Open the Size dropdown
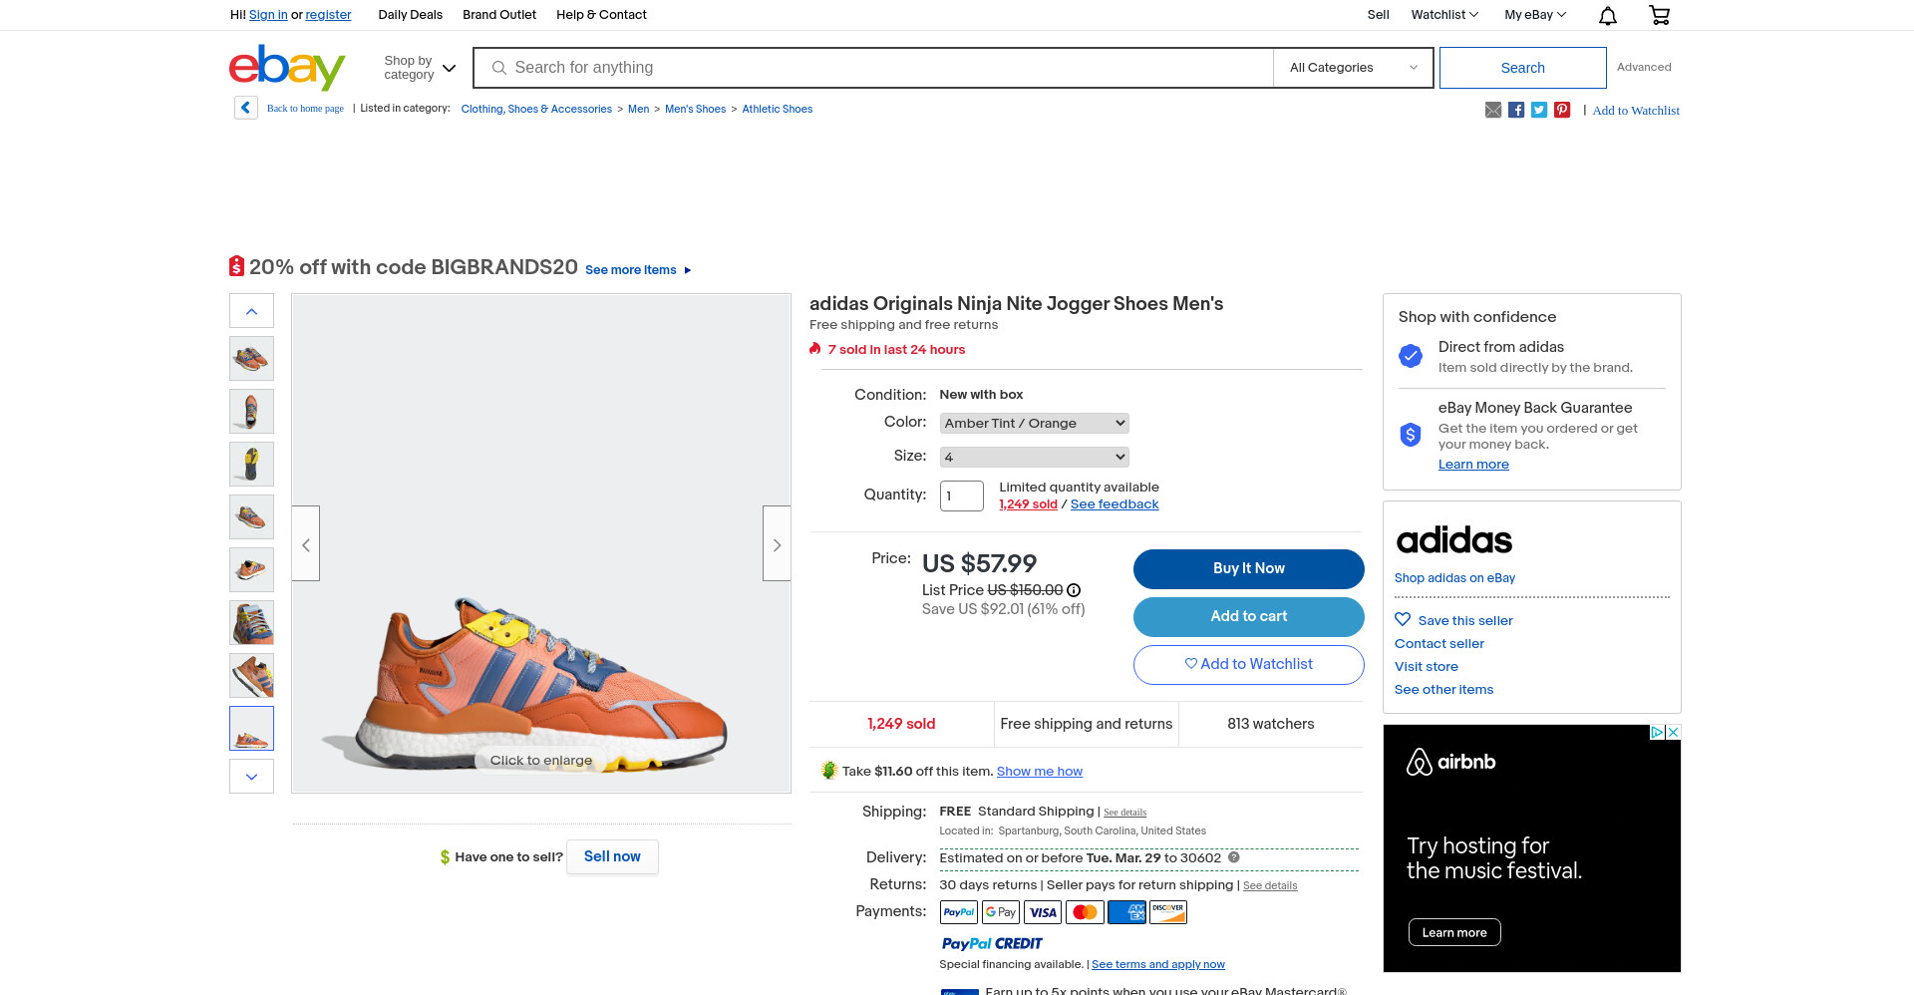This screenshot has height=995, width=1914. (1034, 457)
